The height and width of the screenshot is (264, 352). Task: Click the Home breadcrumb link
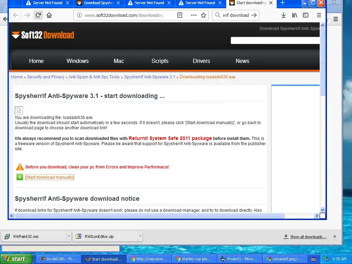[17, 77]
